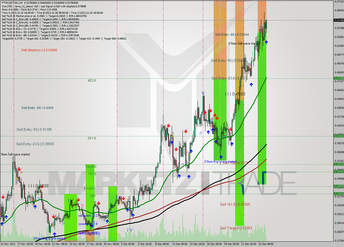Click the green 0.3303 price level tag
The image size is (344, 247).
[x=339, y=194]
